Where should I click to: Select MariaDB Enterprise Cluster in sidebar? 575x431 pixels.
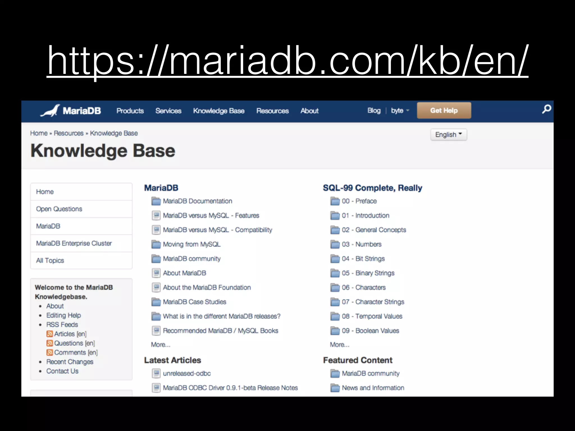pyautogui.click(x=81, y=243)
